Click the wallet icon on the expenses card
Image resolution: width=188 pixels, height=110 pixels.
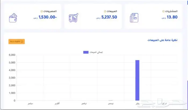point(13,18)
